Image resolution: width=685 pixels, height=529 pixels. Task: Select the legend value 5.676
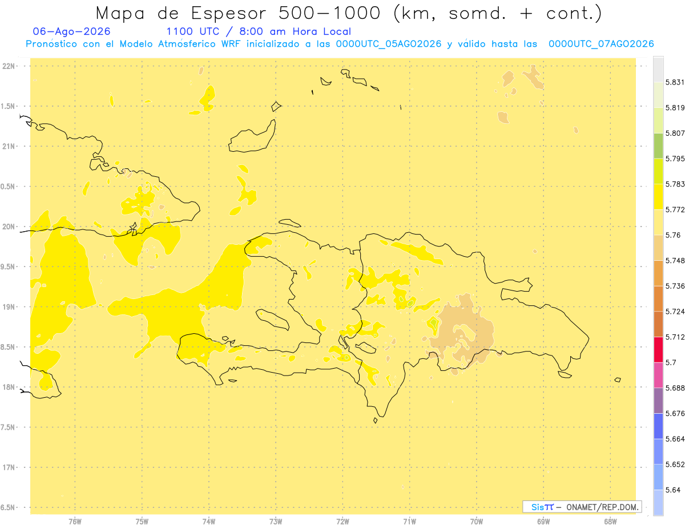pyautogui.click(x=675, y=413)
